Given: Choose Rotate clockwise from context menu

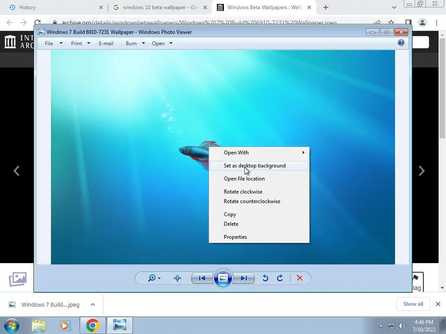Looking at the screenshot, I should click(259, 192).
